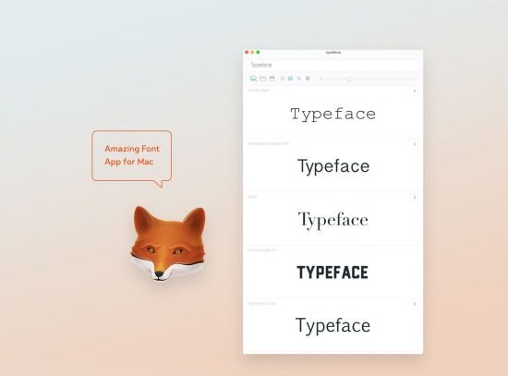508x376 pixels.
Task: Click the preview text field showing Typeface
Action: tap(333, 65)
